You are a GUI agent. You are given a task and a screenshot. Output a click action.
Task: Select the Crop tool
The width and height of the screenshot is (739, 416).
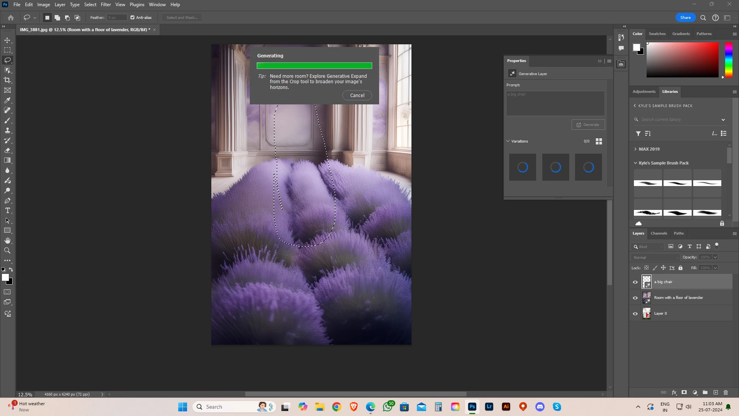7,80
